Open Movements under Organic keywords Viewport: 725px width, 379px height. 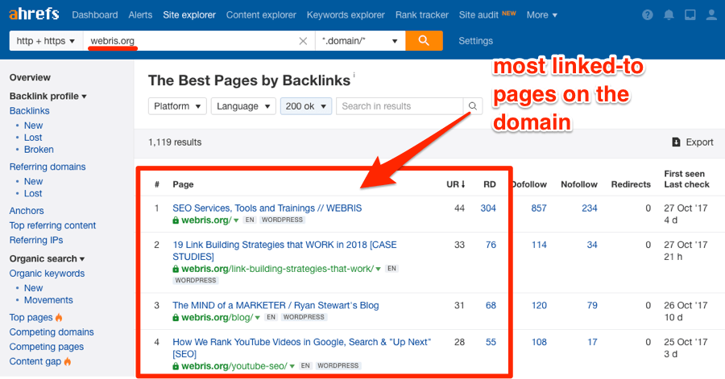(x=48, y=300)
